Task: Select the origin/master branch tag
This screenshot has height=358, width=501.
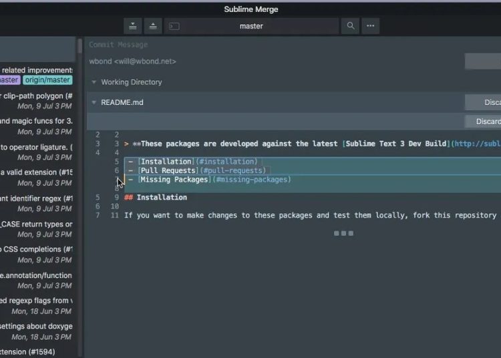Action: (x=47, y=80)
